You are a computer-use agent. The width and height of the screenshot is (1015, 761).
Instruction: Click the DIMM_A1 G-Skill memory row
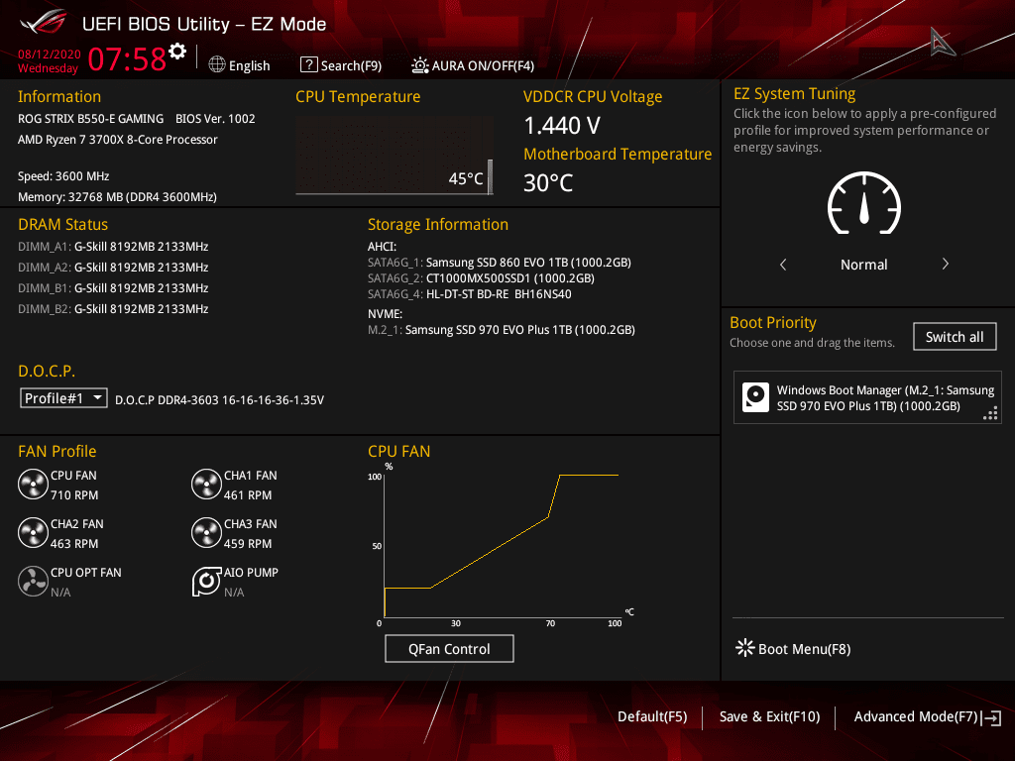click(113, 247)
